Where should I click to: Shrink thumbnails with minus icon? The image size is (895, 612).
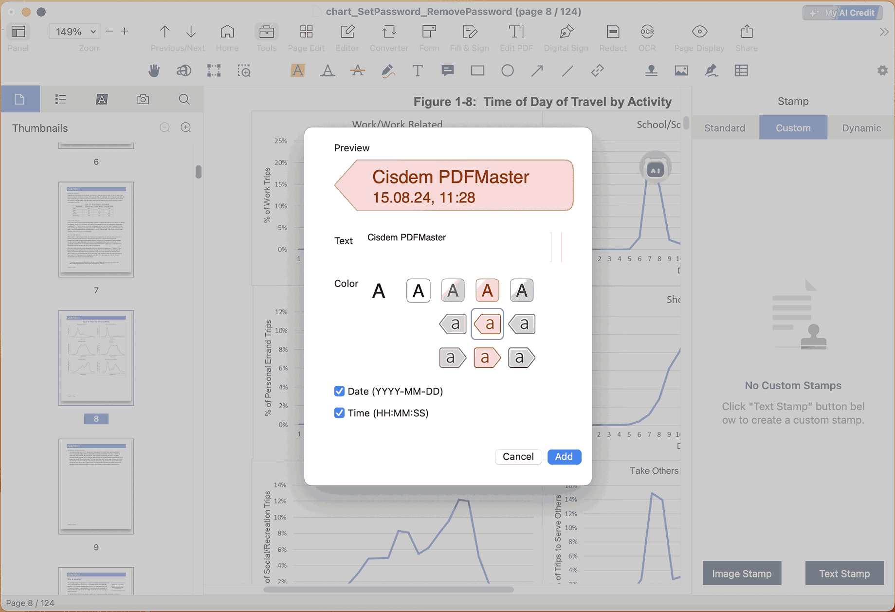click(x=165, y=127)
